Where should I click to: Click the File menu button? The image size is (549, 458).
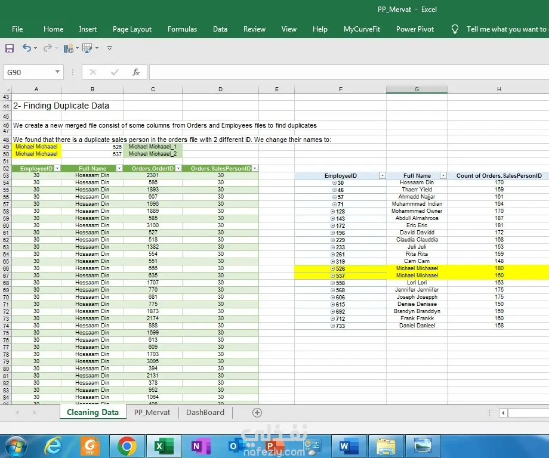(x=17, y=29)
